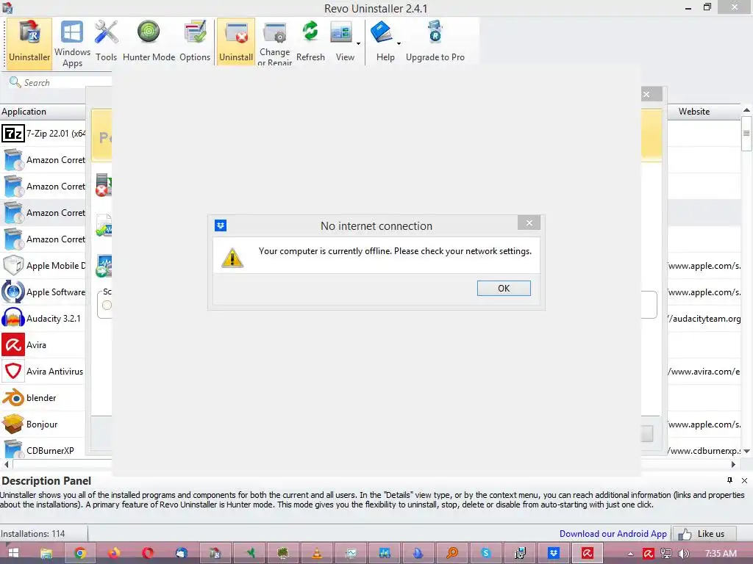Open the Options toolbar button

195,42
